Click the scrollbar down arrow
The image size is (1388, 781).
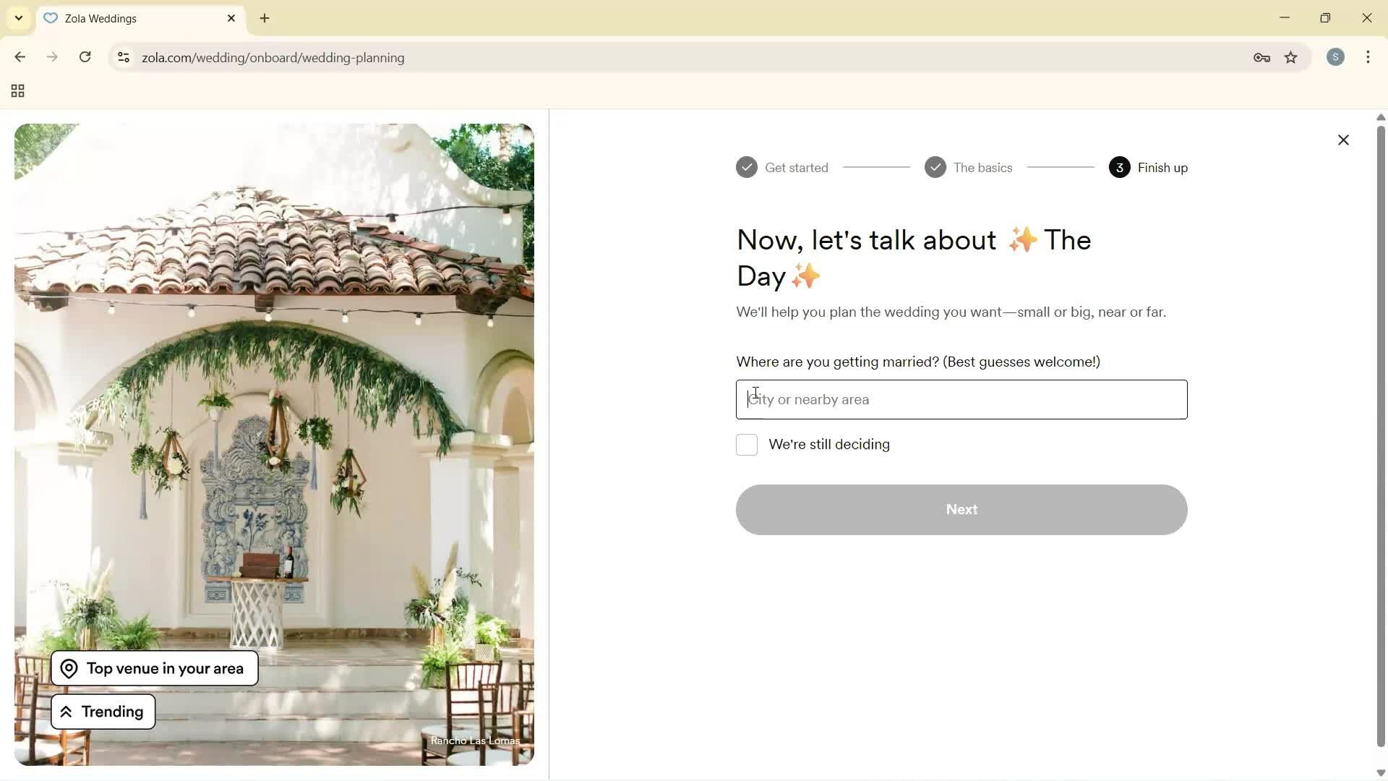1380,772
